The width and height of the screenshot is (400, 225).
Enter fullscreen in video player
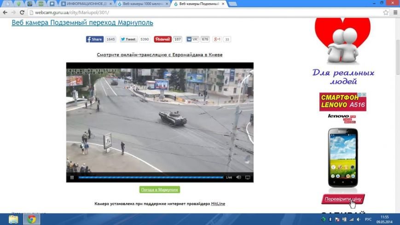248,177
